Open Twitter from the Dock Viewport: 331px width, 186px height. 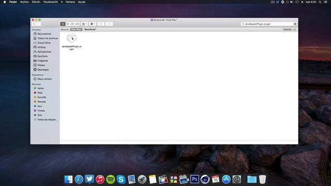[x=89, y=179]
